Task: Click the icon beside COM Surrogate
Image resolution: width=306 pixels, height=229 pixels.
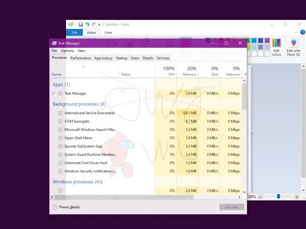Action: [x=60, y=121]
